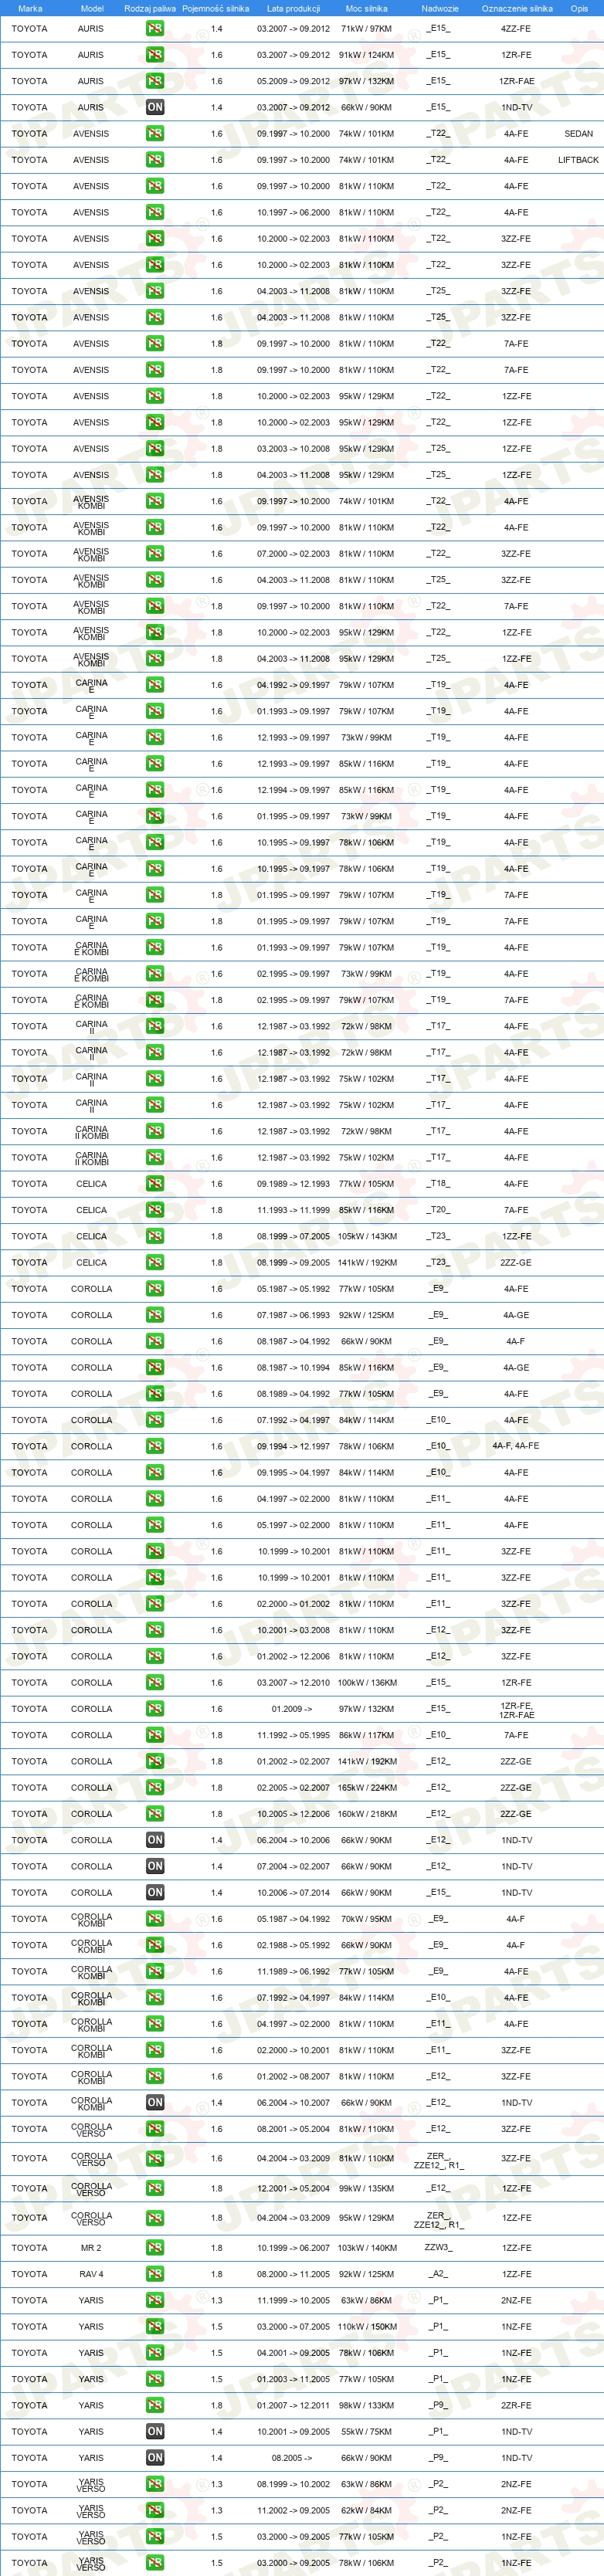604x2576 pixels.
Task: Click the diesel ON icon in Auris 1ND-TV row
Action: point(155,107)
